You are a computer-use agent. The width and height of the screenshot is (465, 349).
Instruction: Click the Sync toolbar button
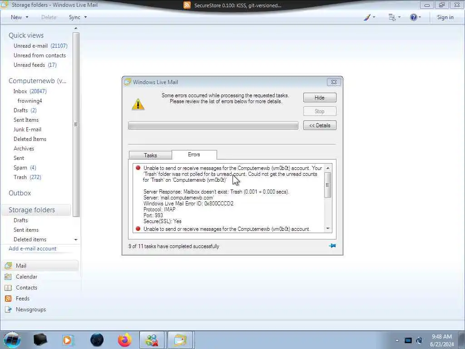(74, 17)
